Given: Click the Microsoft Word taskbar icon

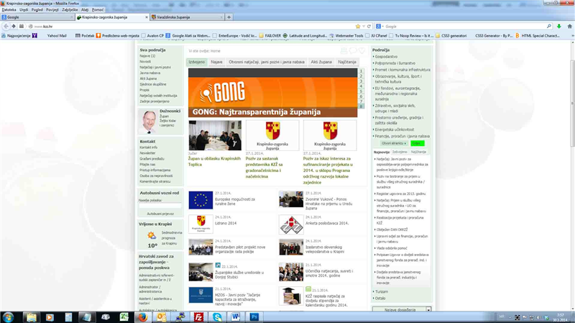Looking at the screenshot, I should pos(235,316).
